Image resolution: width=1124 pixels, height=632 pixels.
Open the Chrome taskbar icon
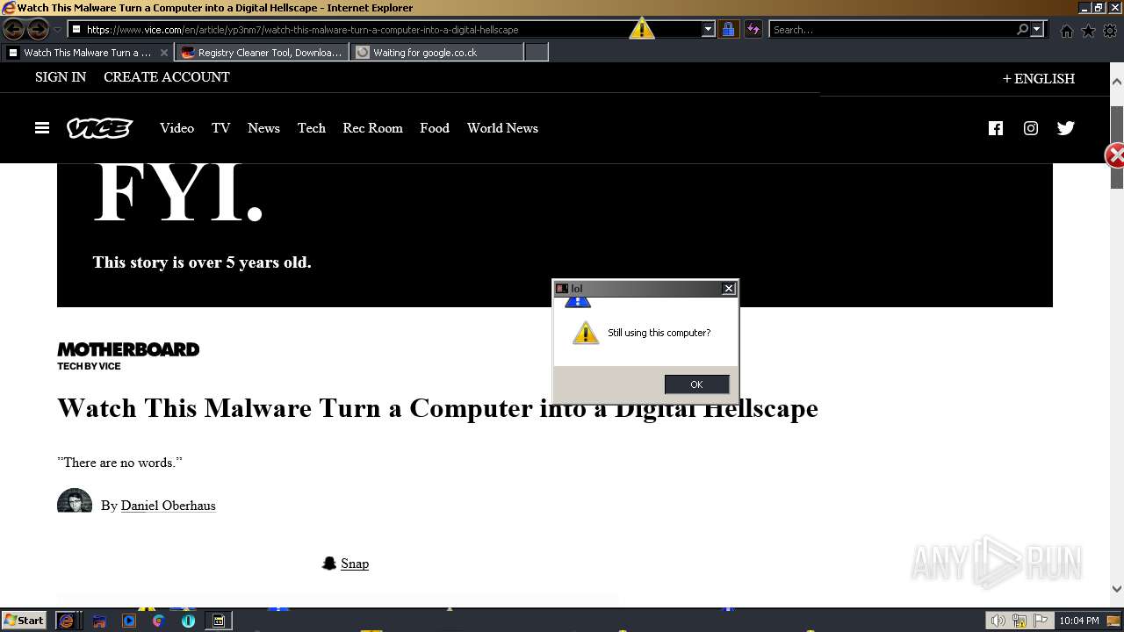[158, 621]
